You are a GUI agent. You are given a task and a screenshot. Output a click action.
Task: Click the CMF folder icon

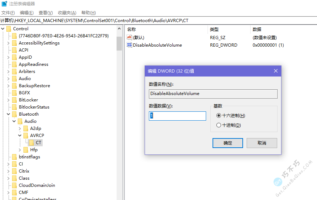[14, 193]
